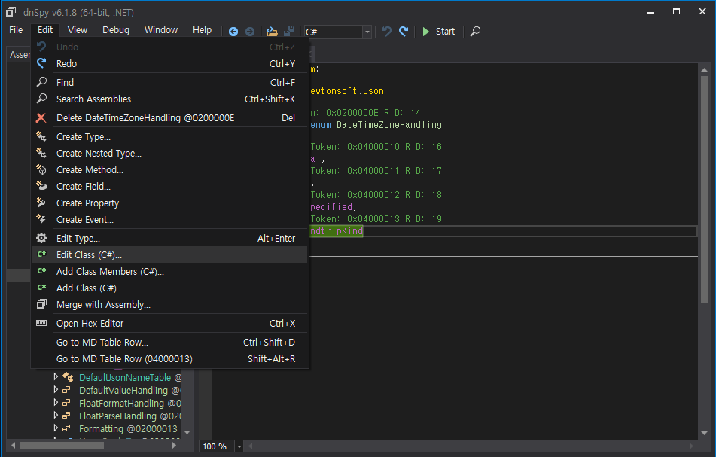
Task: Expand the DefaultValueHandling tree node
Action: pyautogui.click(x=56, y=389)
